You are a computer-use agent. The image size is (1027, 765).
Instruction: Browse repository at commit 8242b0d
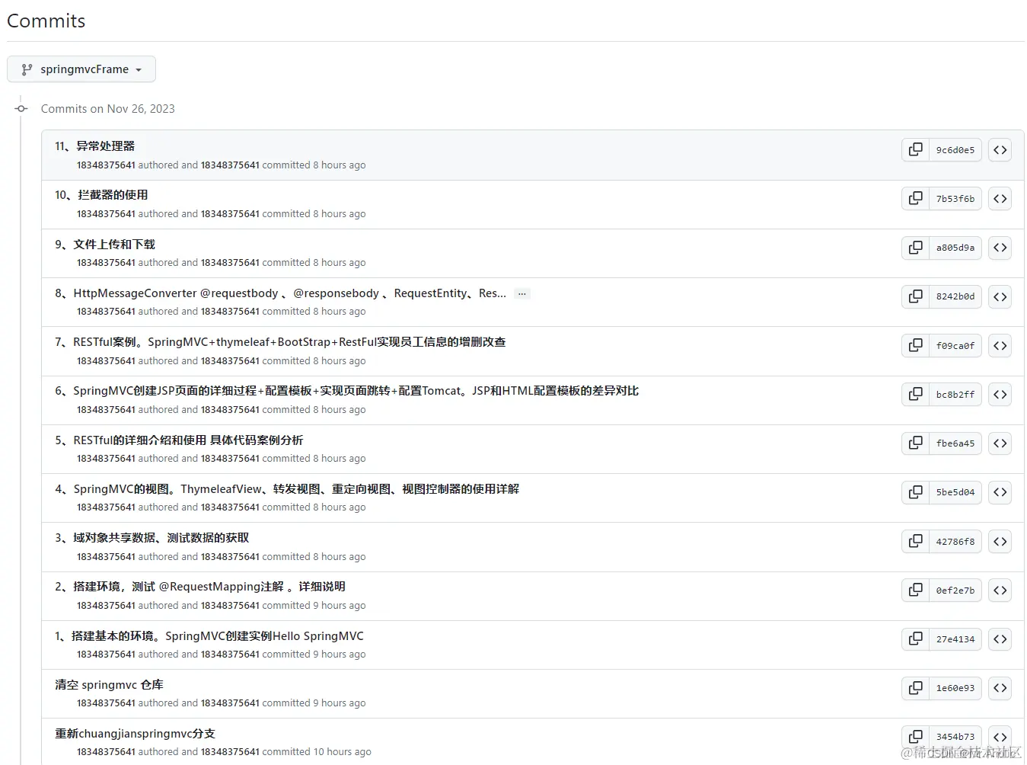tap(1000, 296)
